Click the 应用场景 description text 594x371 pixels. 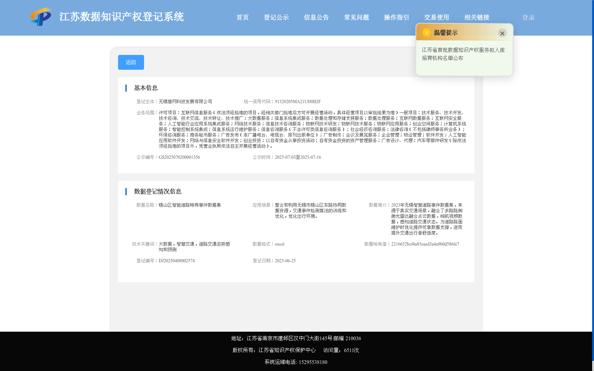tap(310, 211)
